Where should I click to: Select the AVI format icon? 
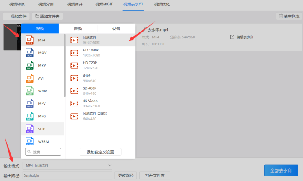tap(29, 78)
